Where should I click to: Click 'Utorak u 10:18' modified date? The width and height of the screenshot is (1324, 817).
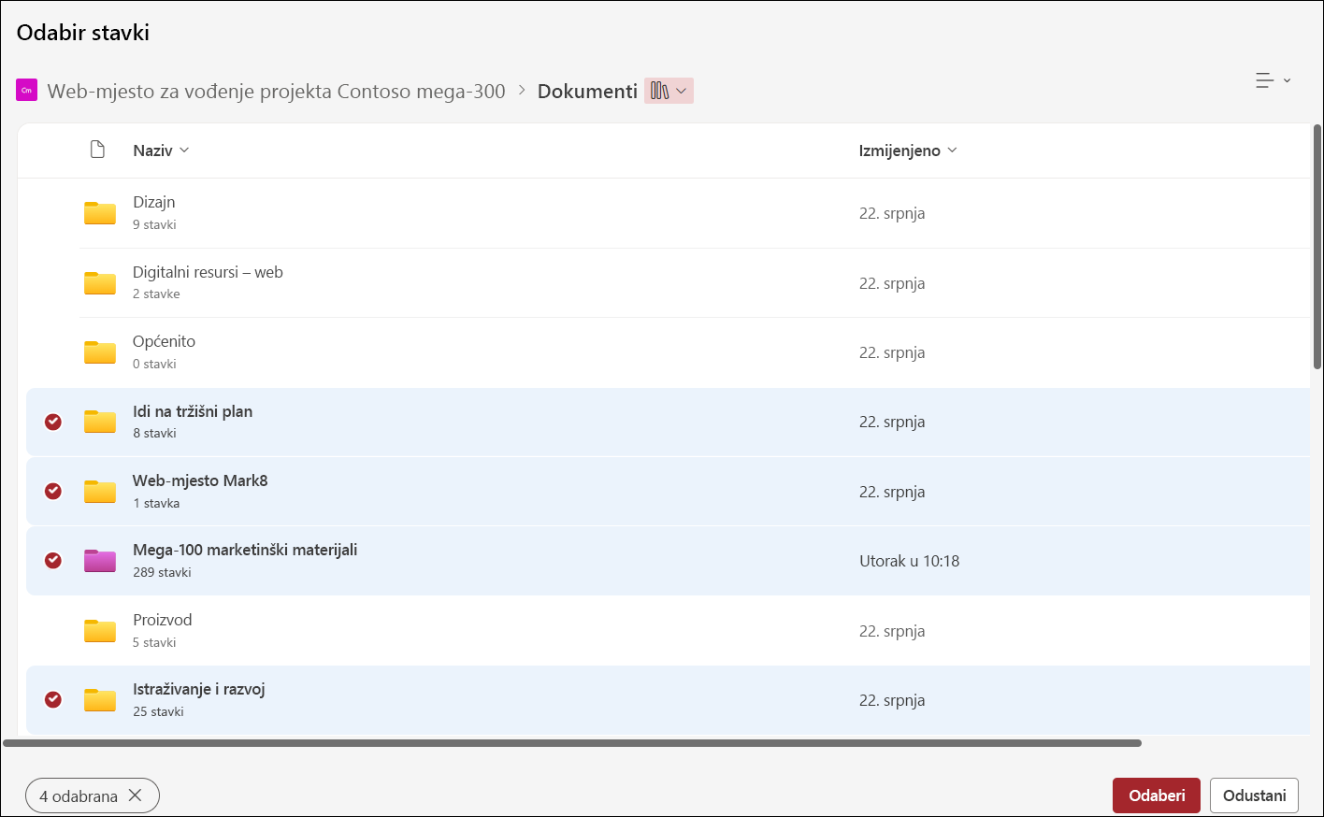click(x=910, y=561)
